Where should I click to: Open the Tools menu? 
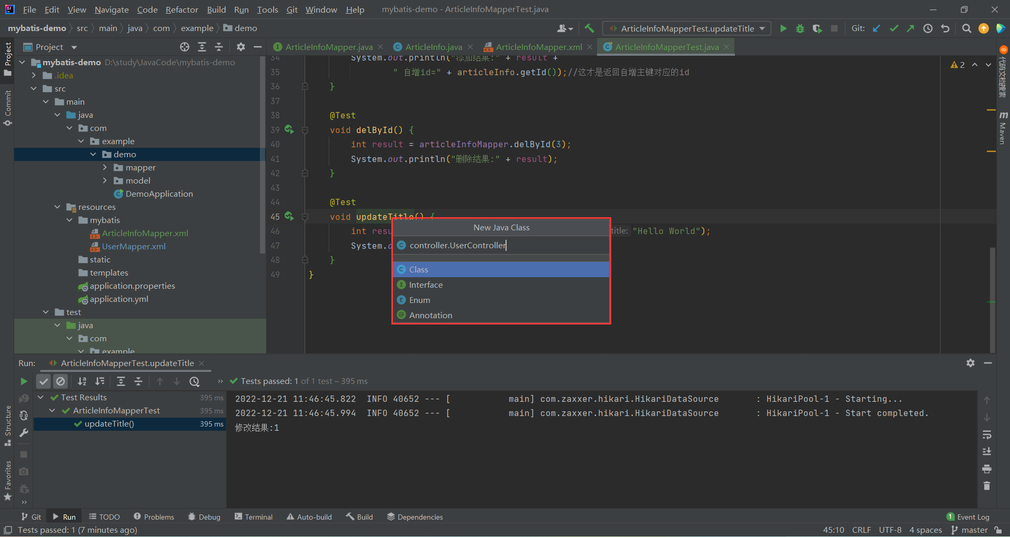coord(267,9)
